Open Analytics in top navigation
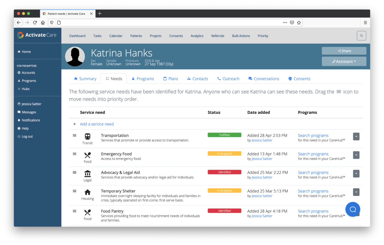The height and width of the screenshot is (245, 384). 197,36
